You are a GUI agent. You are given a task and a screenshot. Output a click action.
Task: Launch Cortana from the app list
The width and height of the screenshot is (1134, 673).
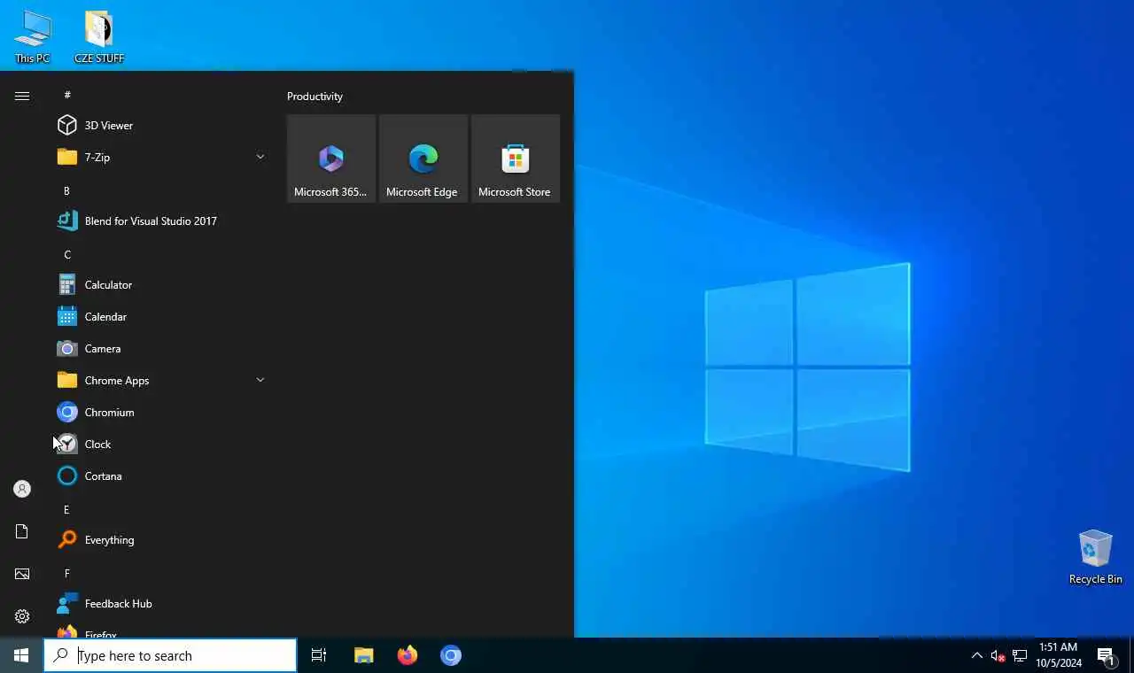pos(159,476)
